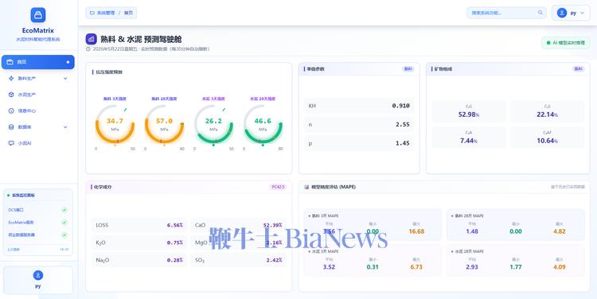The image size is (597, 299).
Task: Click the 系统管理 breadcrumb link
Action: (x=105, y=13)
